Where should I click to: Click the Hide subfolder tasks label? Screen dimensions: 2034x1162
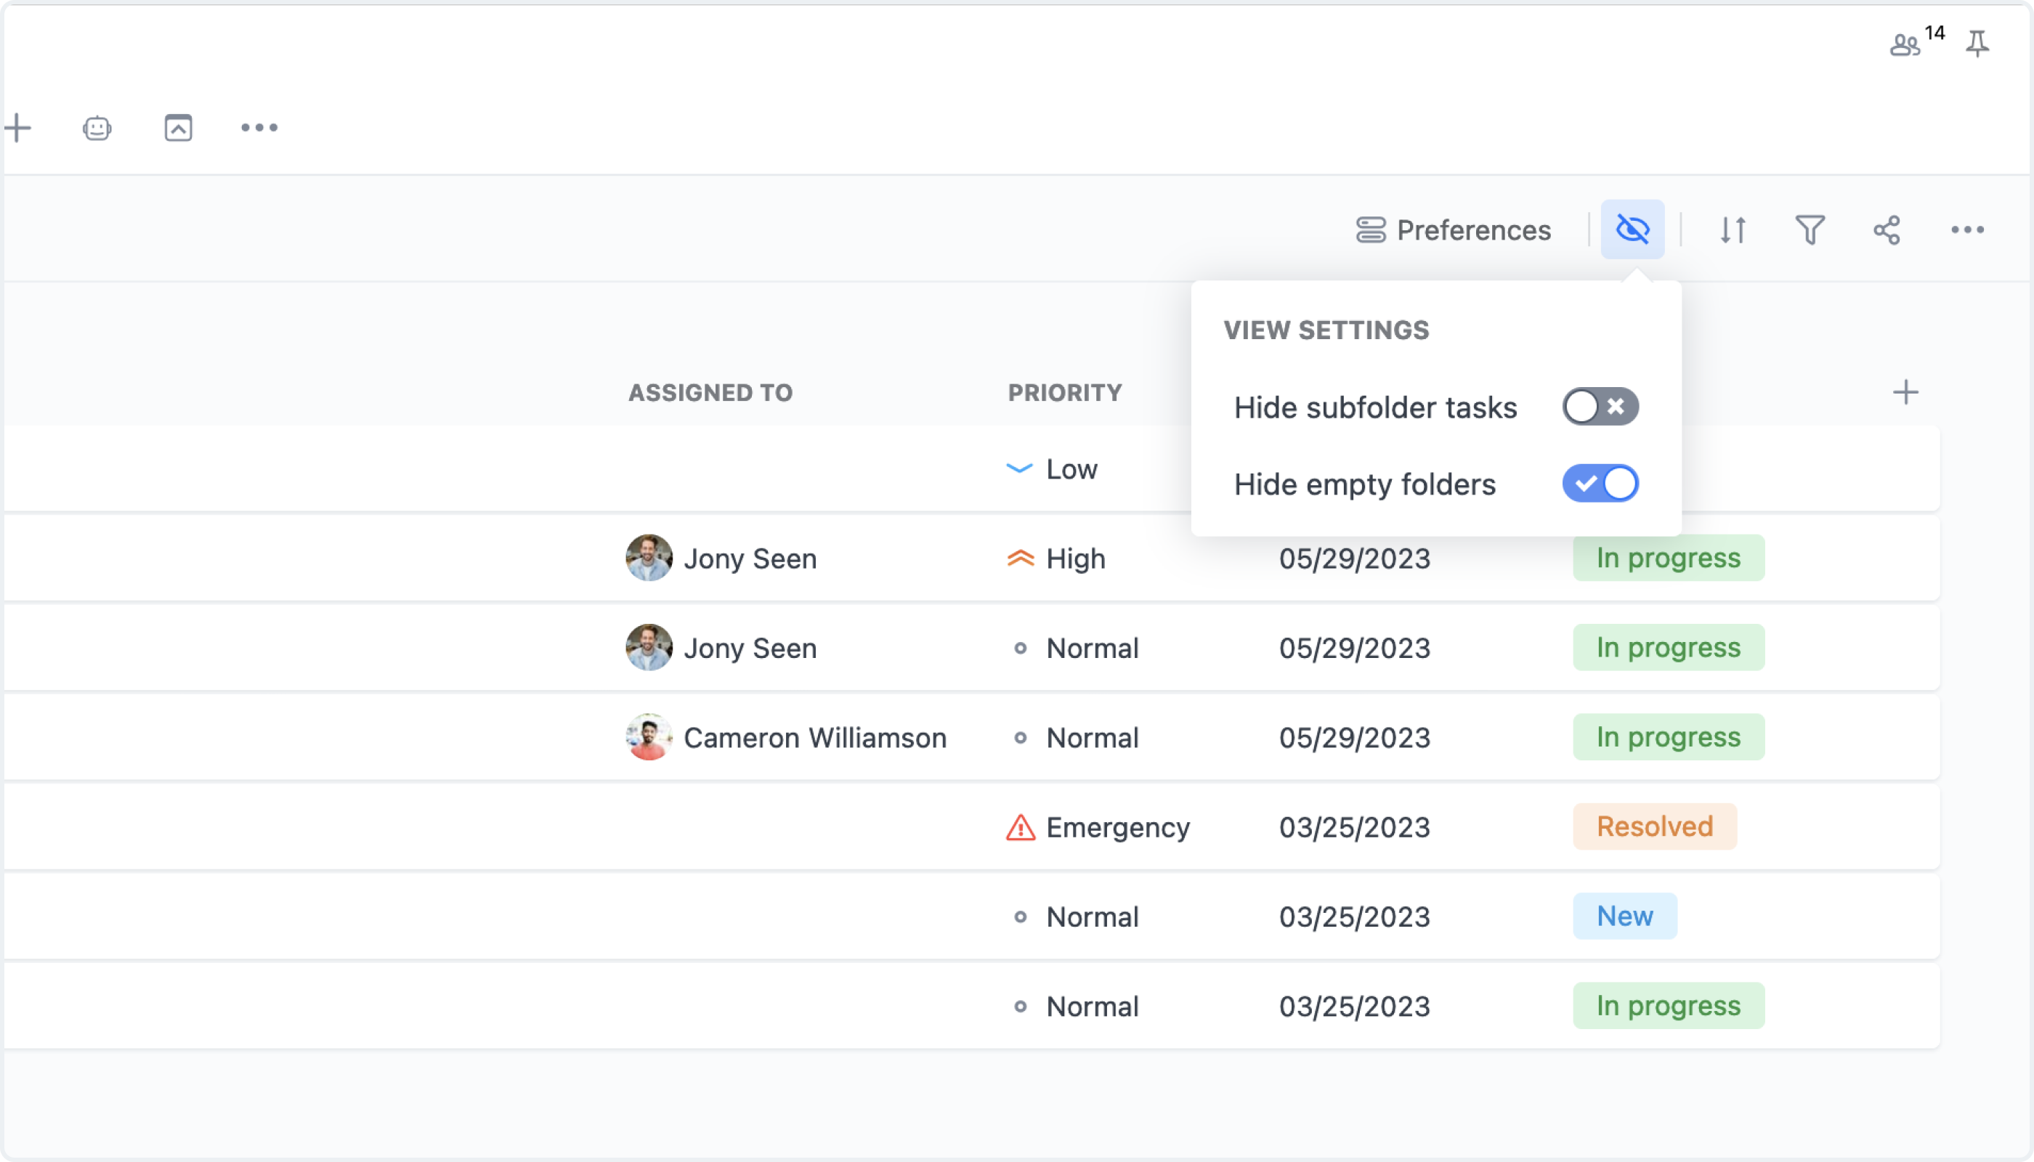click(x=1375, y=407)
